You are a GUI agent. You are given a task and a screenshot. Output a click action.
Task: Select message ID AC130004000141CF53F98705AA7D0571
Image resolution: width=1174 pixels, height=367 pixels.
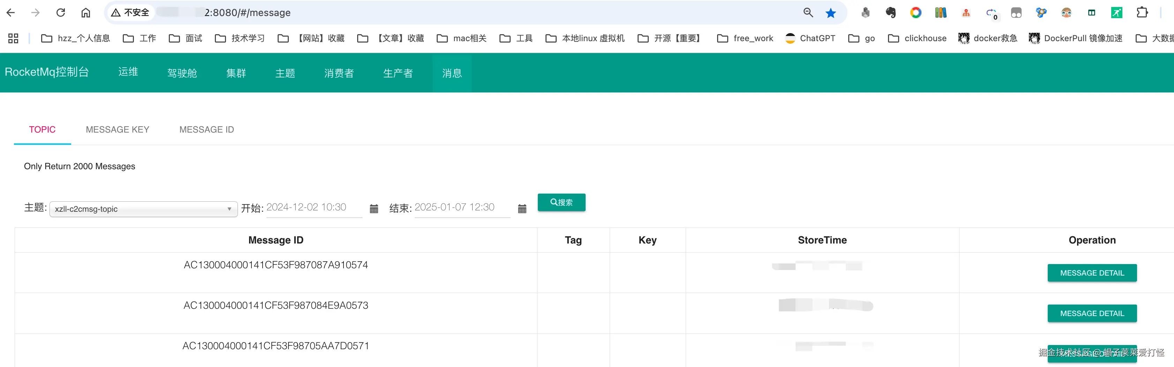(x=276, y=346)
